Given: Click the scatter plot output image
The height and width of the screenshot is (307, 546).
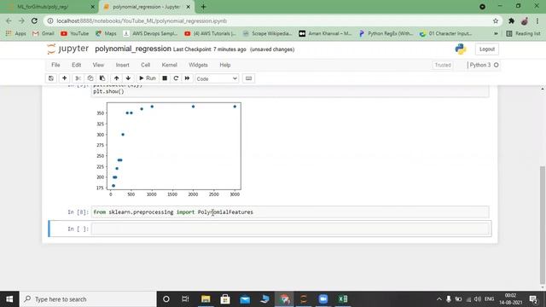Looking at the screenshot, I should (168, 150).
